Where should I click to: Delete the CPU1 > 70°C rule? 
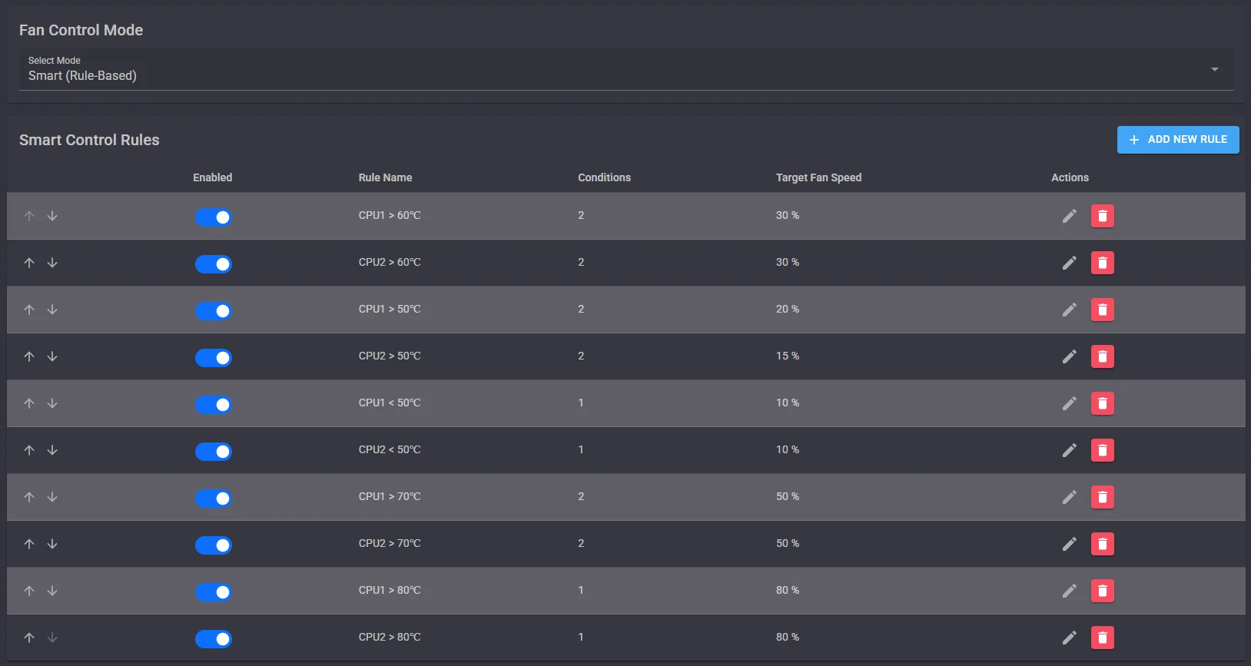tap(1103, 497)
